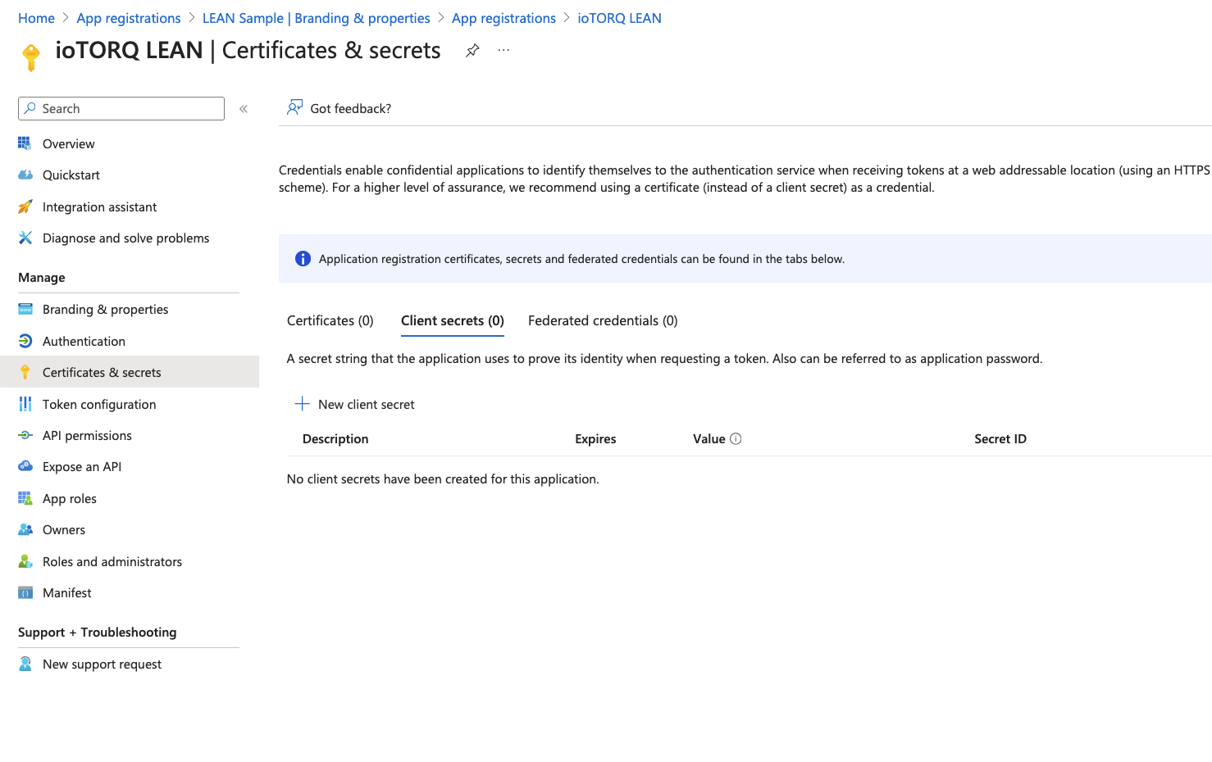Open Quickstart in the sidebar
The height and width of the screenshot is (762, 1212).
click(71, 175)
